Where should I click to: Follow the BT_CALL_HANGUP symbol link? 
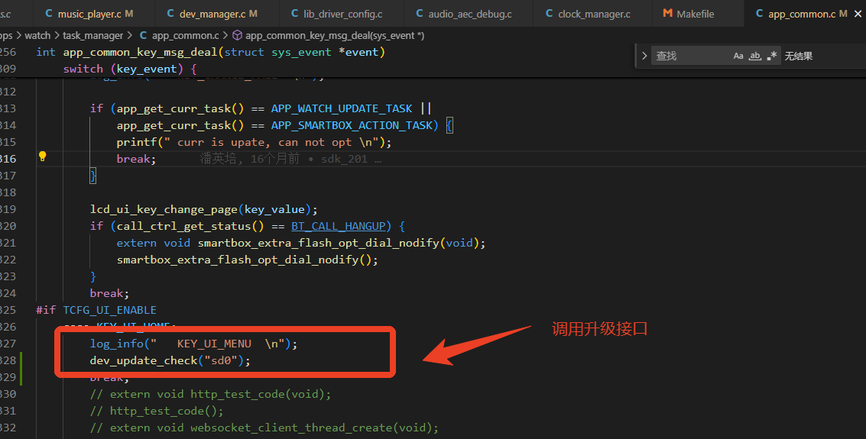(x=338, y=226)
